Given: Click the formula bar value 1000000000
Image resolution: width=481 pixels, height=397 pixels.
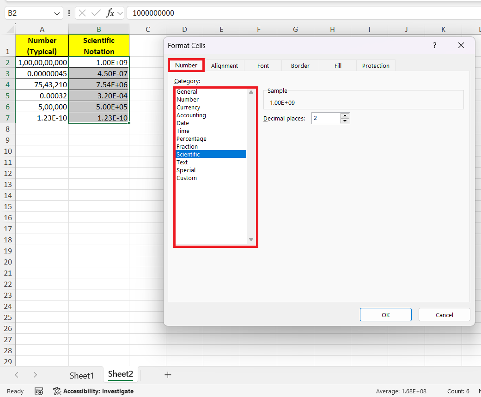Looking at the screenshot, I should click(153, 13).
